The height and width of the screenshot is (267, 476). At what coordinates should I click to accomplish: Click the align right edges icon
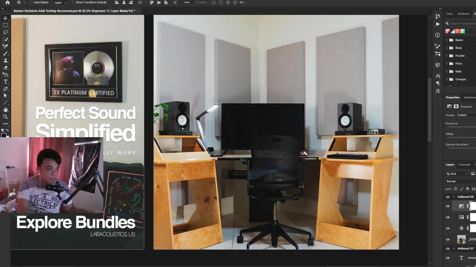[x=131, y=2]
